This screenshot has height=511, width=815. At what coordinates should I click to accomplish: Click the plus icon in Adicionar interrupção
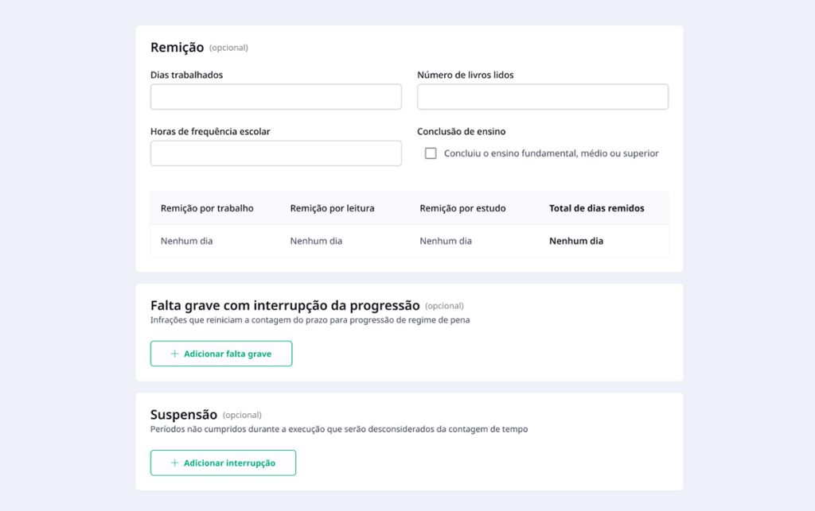(x=174, y=463)
